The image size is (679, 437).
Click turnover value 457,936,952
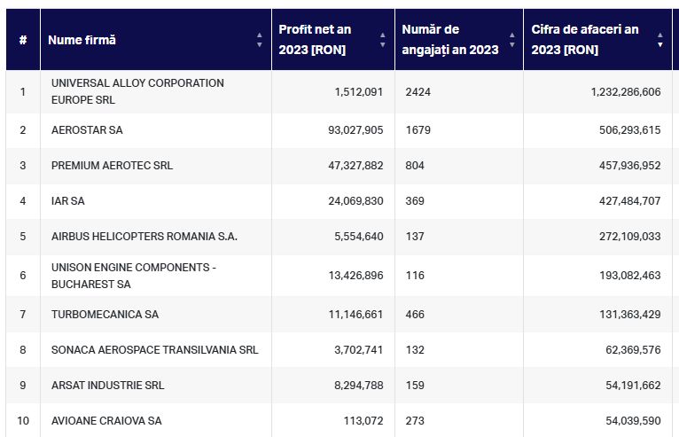(x=629, y=166)
